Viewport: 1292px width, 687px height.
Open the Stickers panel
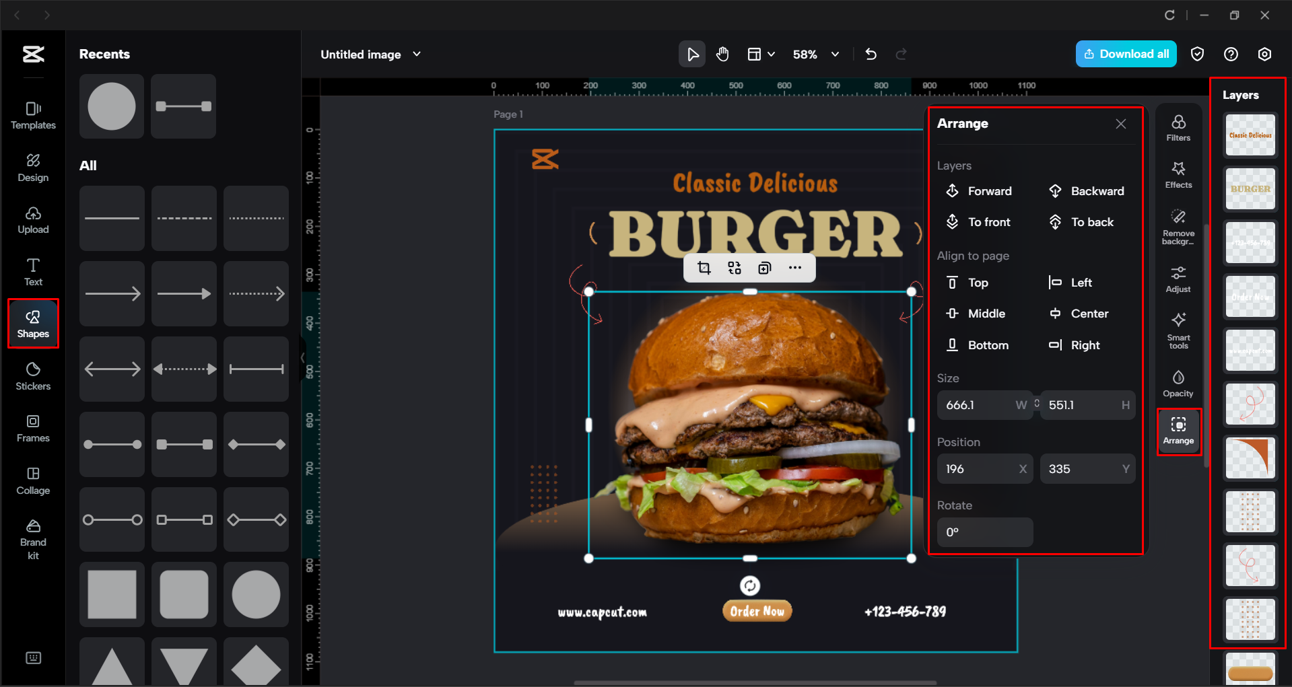pos(32,375)
